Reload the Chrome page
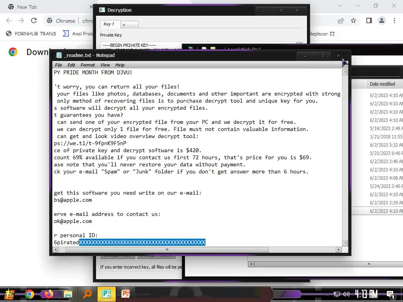The image size is (403, 302). 34,20
